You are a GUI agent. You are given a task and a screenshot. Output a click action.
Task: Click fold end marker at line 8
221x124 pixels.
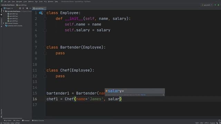45,53
